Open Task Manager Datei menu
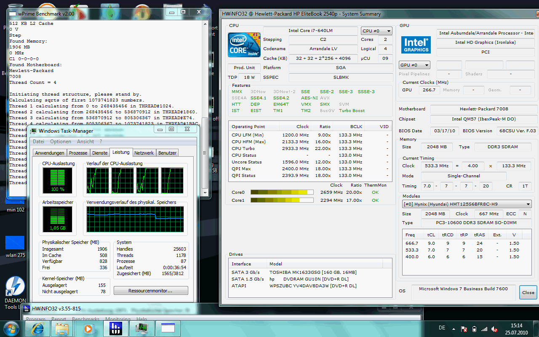The height and width of the screenshot is (337, 539). 38,142
